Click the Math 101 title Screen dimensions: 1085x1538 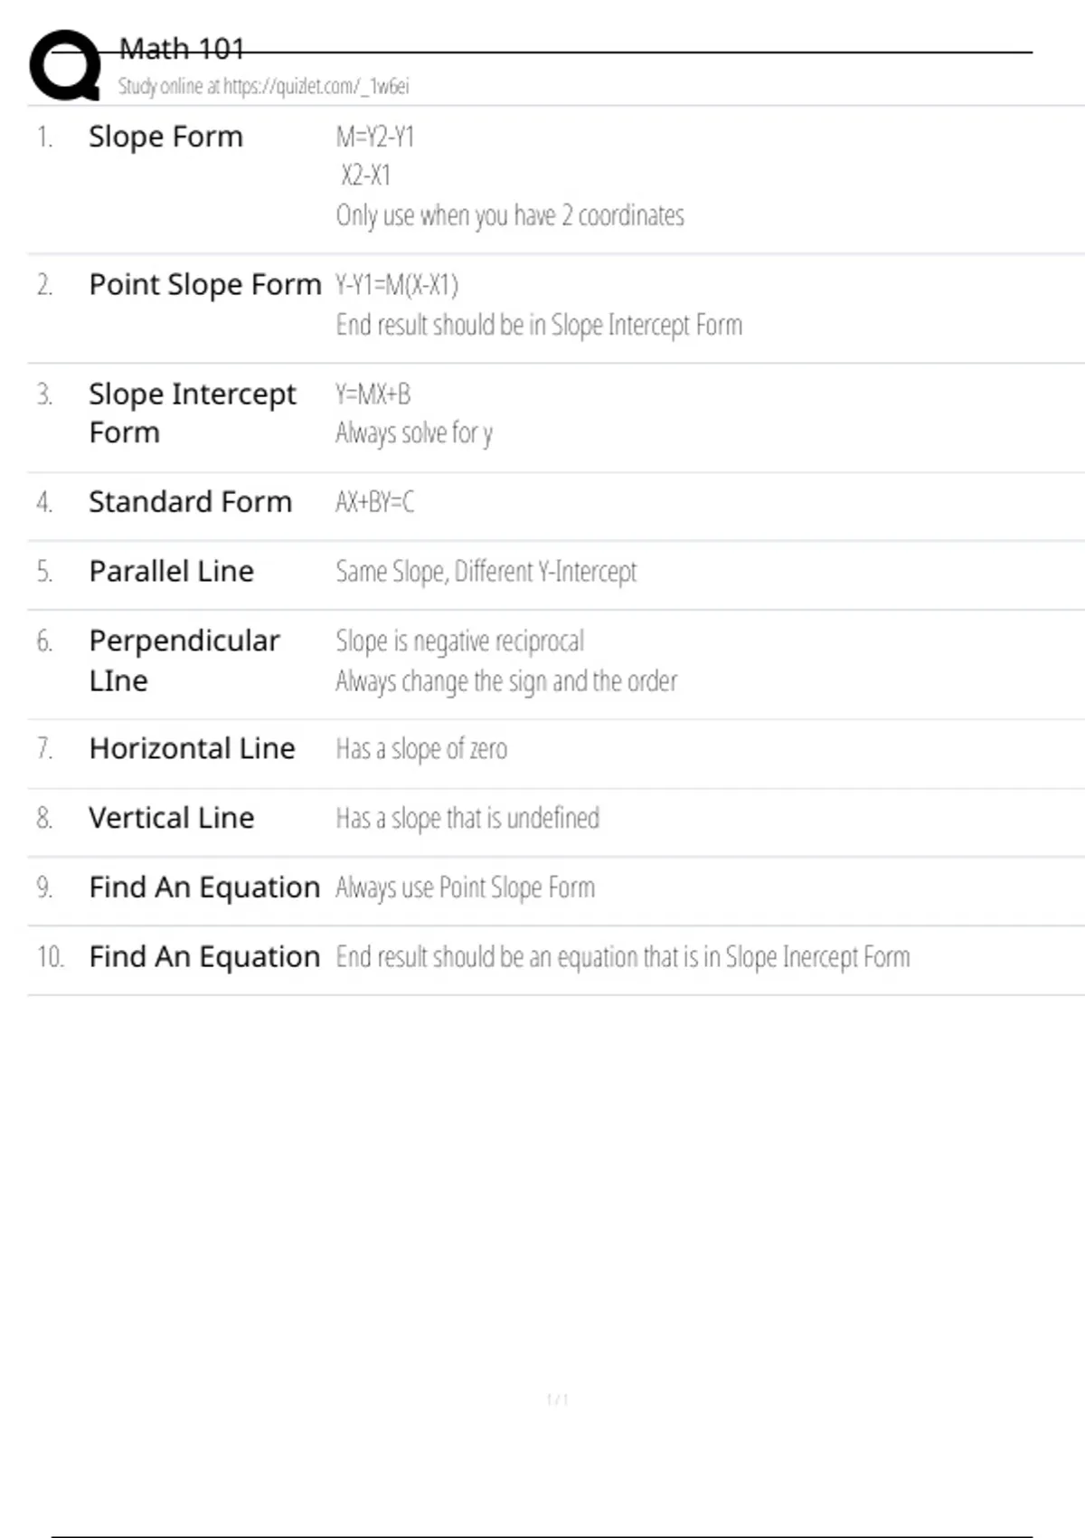(182, 49)
